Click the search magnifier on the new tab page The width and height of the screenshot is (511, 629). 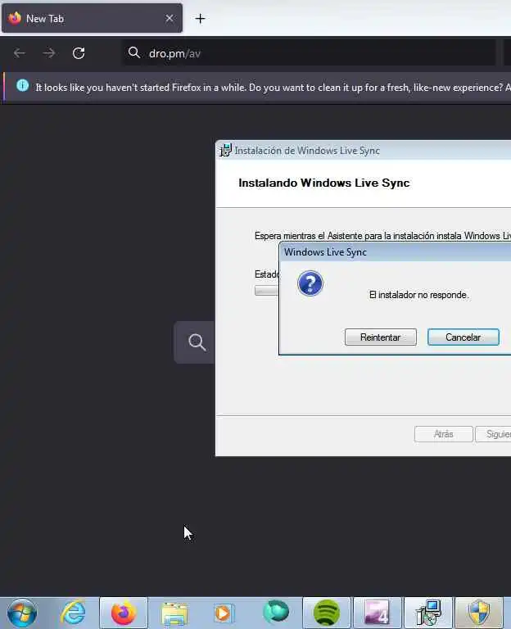pos(197,342)
